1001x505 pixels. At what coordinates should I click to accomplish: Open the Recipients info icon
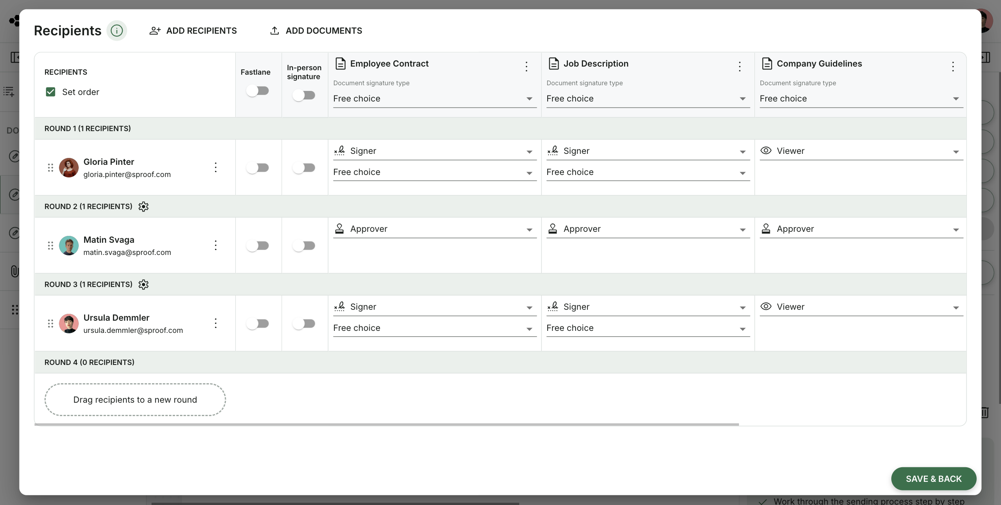pyautogui.click(x=117, y=30)
